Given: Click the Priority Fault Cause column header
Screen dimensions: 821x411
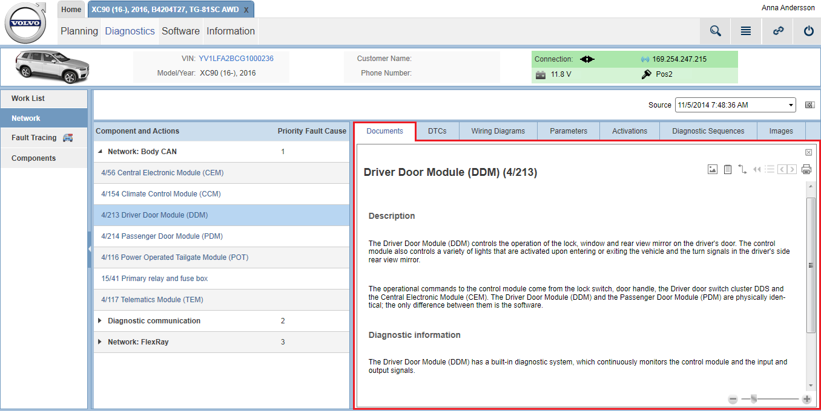Looking at the screenshot, I should click(312, 131).
